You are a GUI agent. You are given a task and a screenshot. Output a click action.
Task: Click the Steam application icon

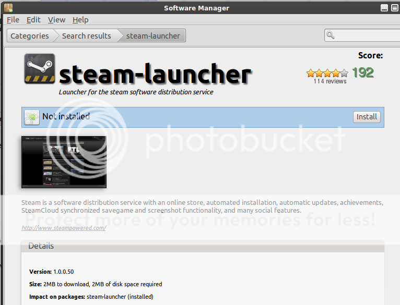(40, 68)
